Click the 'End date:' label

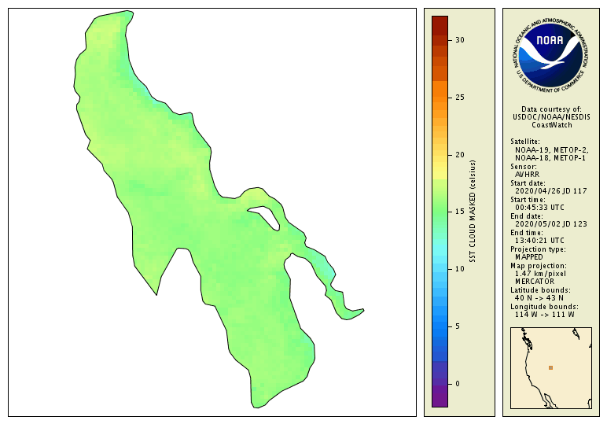click(x=527, y=216)
